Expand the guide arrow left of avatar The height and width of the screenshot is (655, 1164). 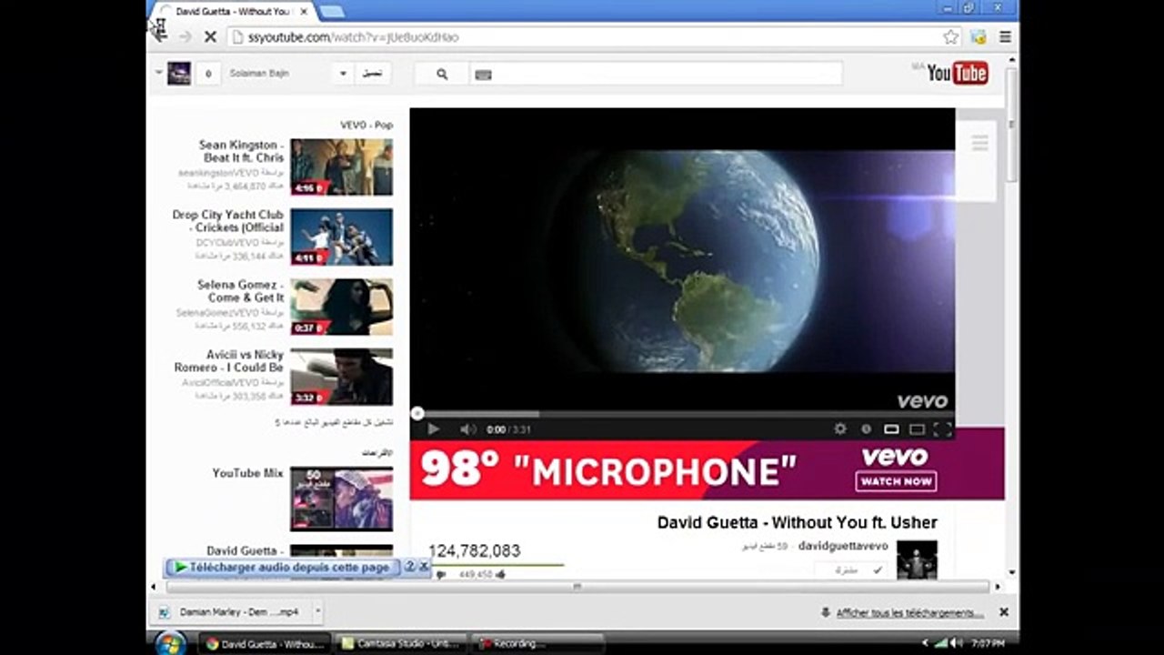[x=158, y=72]
